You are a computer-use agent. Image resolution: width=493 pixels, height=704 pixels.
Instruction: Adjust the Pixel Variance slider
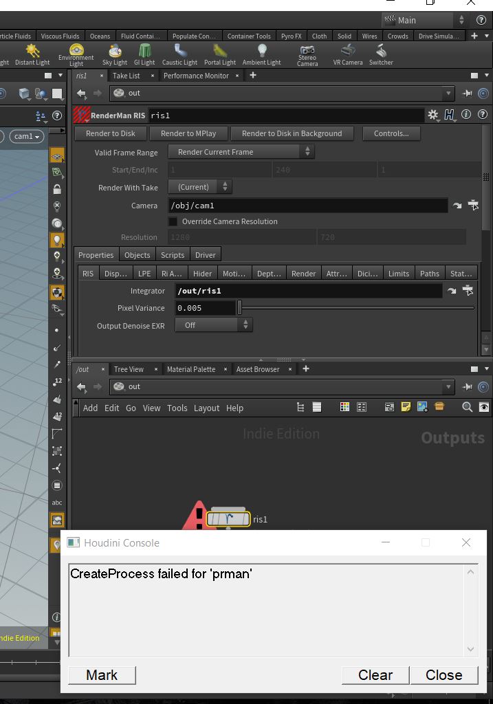[x=356, y=307]
